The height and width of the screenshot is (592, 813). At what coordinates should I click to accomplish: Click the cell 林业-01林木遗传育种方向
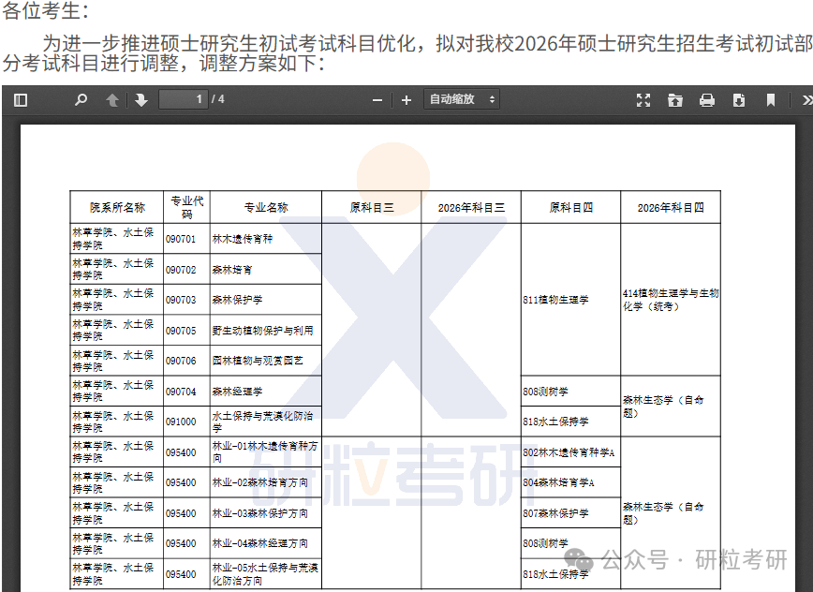pyautogui.click(x=266, y=452)
